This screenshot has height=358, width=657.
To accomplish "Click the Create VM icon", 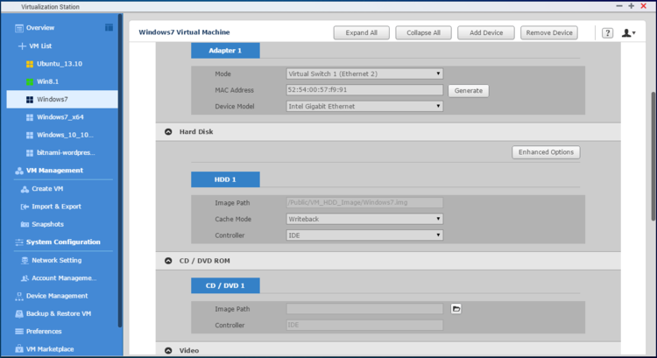I will (25, 189).
